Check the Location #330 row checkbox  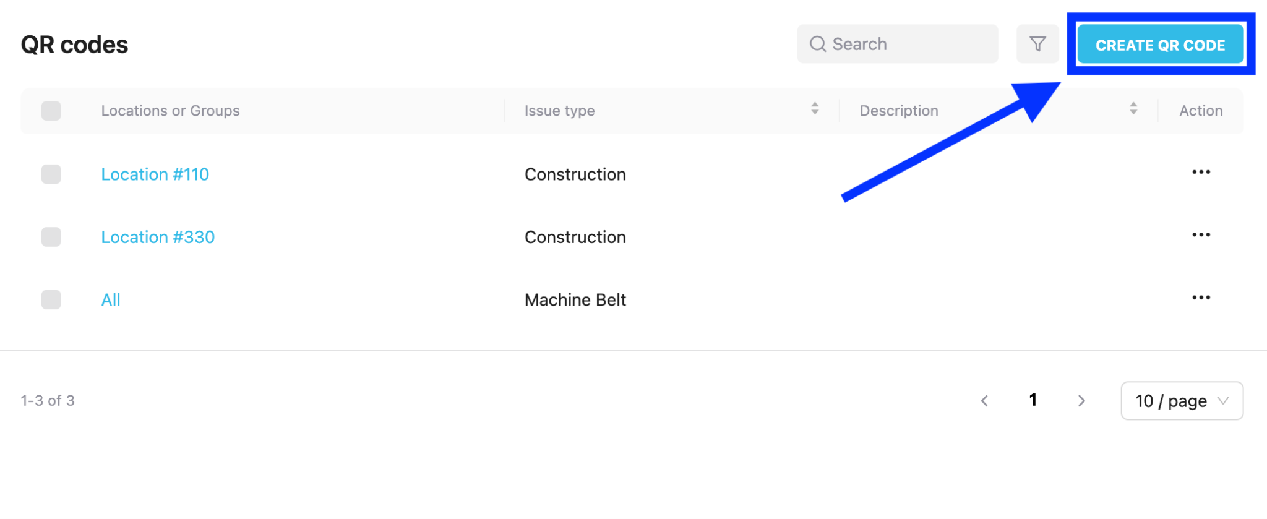click(x=51, y=237)
